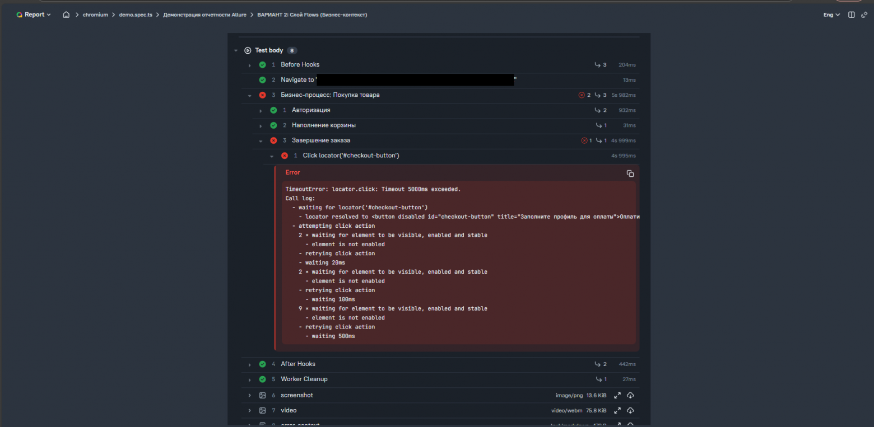Image resolution: width=874 pixels, height=427 pixels.
Task: Toggle the dark/light theme switch
Action: tap(863, 15)
